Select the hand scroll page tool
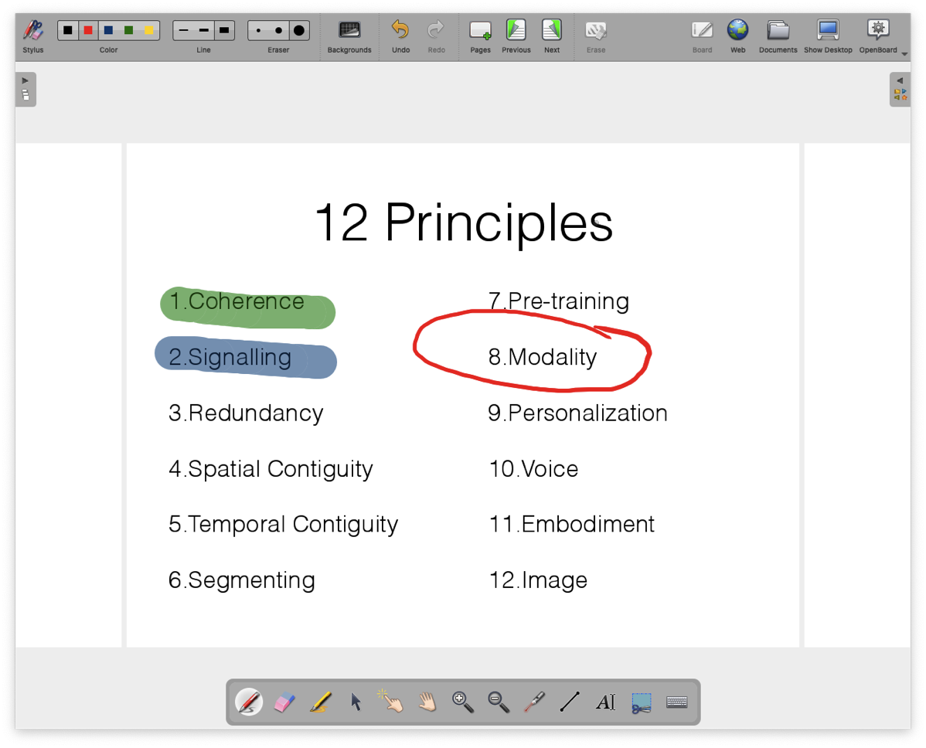The height and width of the screenshot is (748, 926). 427,702
